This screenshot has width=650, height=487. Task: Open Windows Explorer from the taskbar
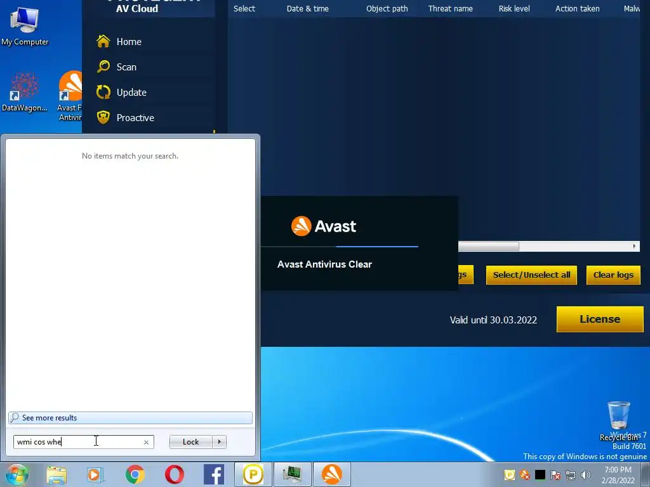(x=56, y=474)
